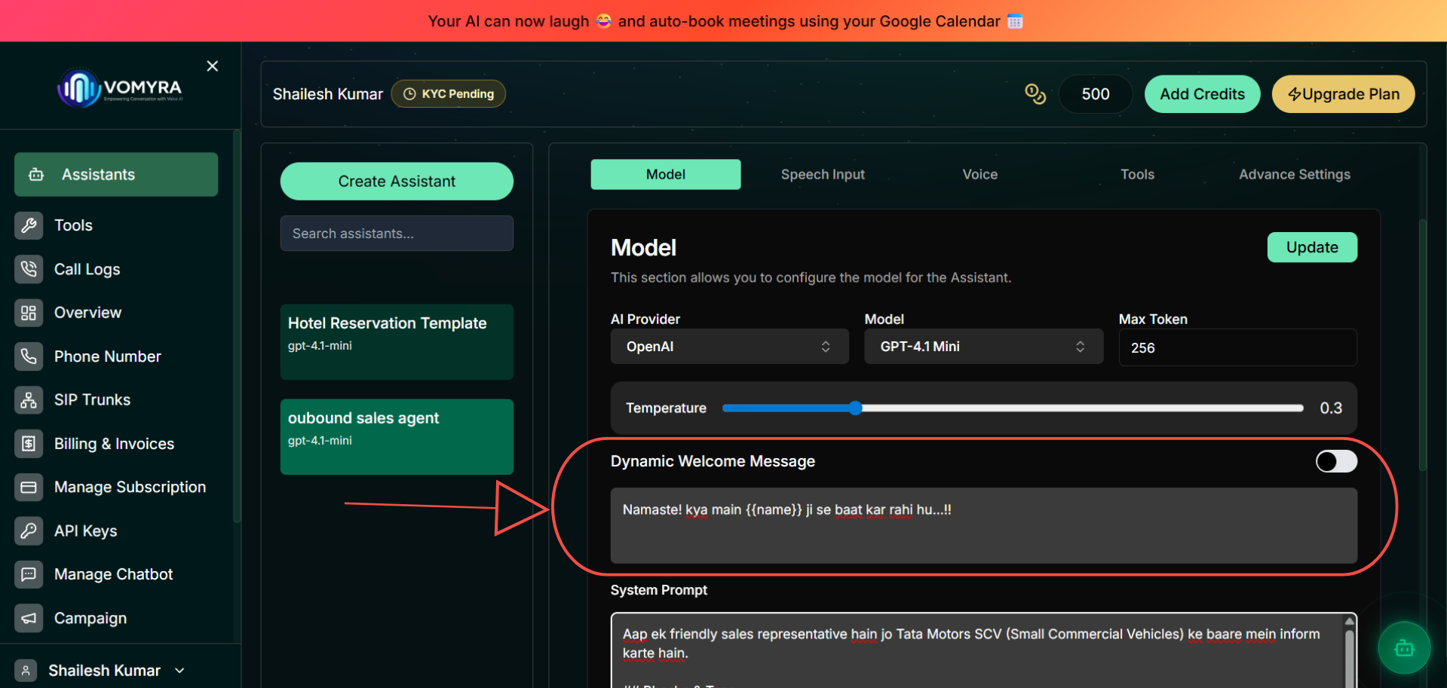Screen dimensions: 1447x688
Task: Click the Assistants robot icon in sidebar
Action: click(36, 175)
